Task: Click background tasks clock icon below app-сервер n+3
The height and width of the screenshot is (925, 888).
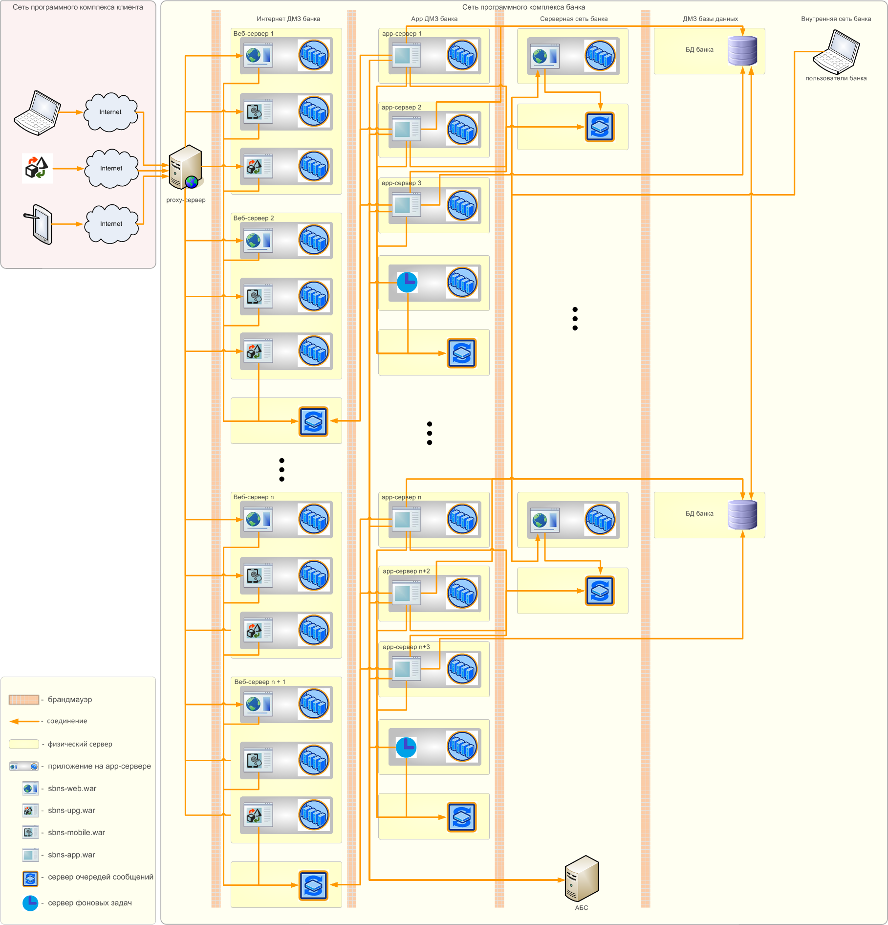Action: [x=407, y=747]
